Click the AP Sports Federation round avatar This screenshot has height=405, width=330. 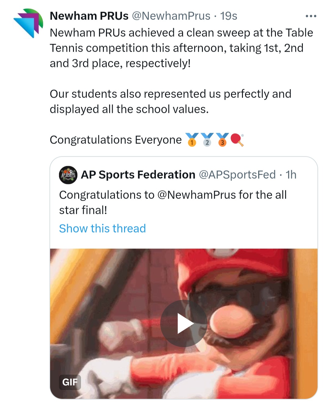point(68,175)
